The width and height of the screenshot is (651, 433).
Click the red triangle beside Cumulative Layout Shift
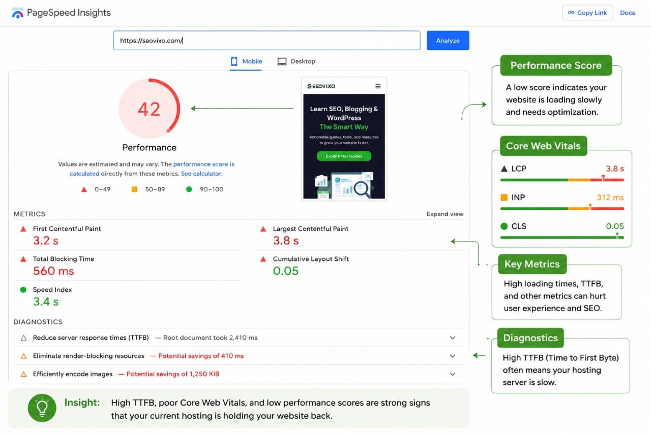pyautogui.click(x=263, y=259)
